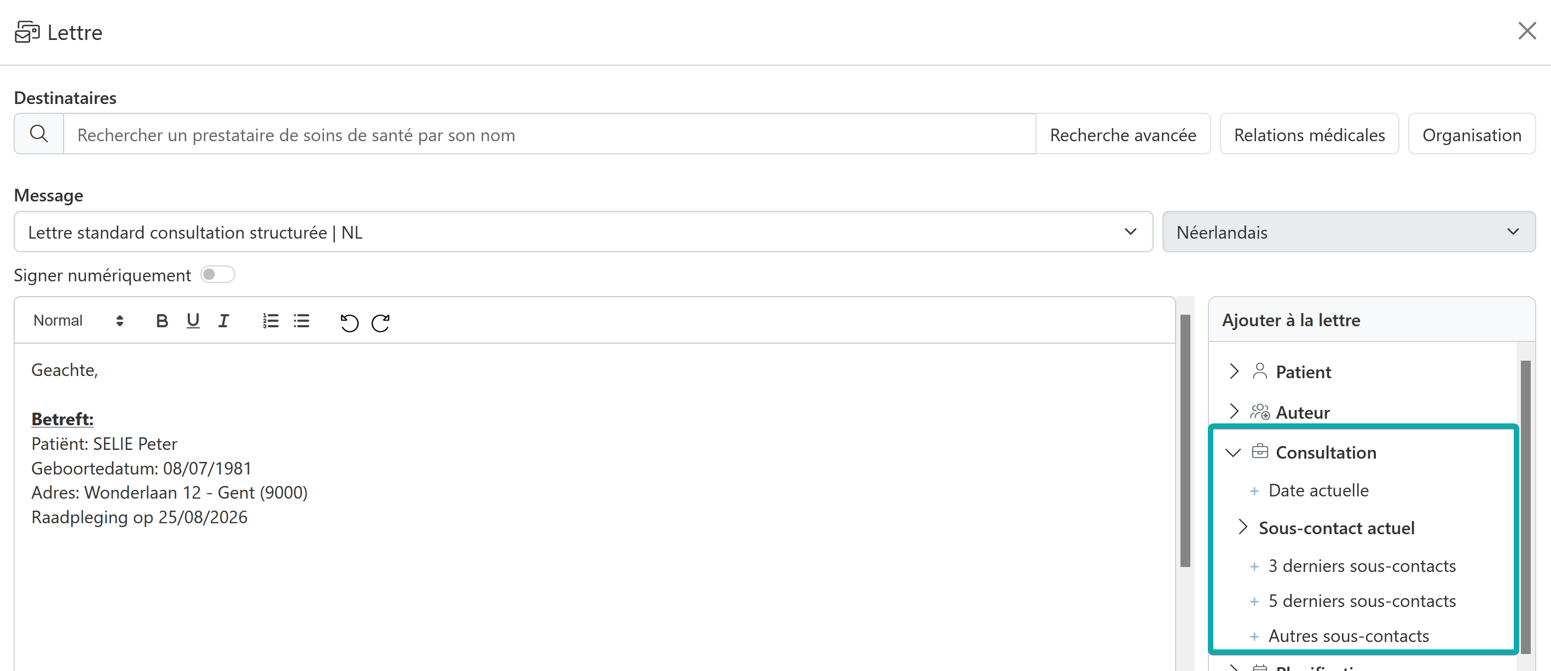Add Date actuelle to the letter
The image size is (1551, 671).
[x=1318, y=490]
